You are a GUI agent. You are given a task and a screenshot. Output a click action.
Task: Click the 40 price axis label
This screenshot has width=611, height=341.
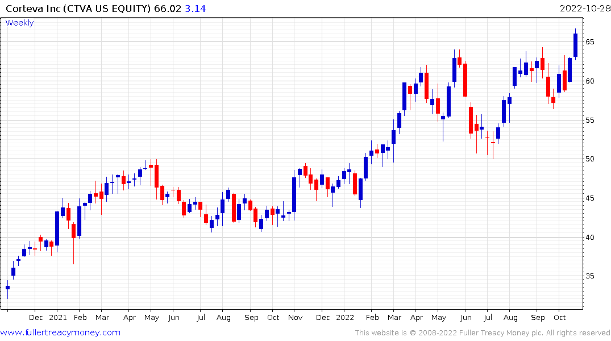[589, 238]
